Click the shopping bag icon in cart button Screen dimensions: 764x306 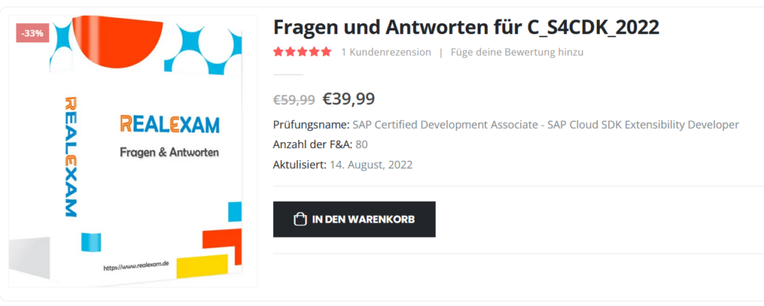coord(300,220)
